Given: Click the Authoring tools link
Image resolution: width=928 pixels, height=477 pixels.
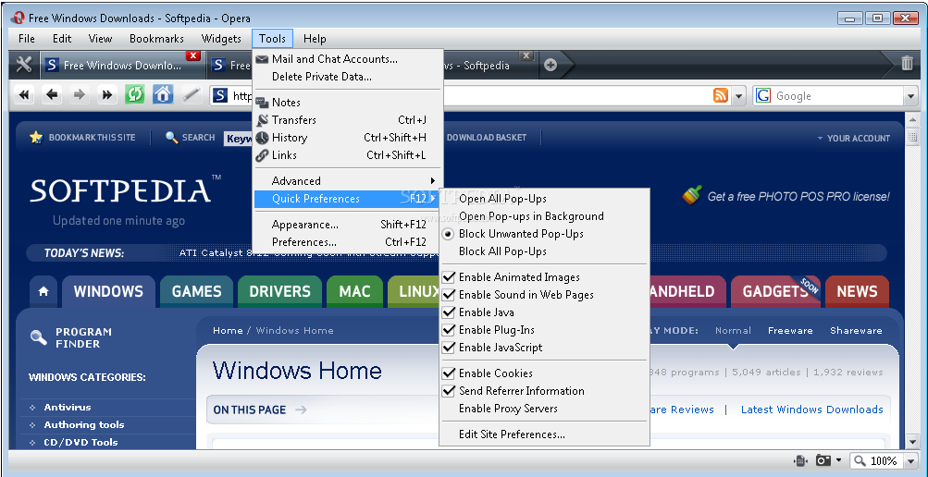Looking at the screenshot, I should [84, 425].
